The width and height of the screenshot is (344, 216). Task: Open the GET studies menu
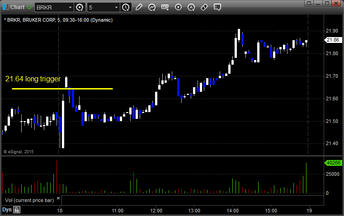pyautogui.click(x=165, y=7)
